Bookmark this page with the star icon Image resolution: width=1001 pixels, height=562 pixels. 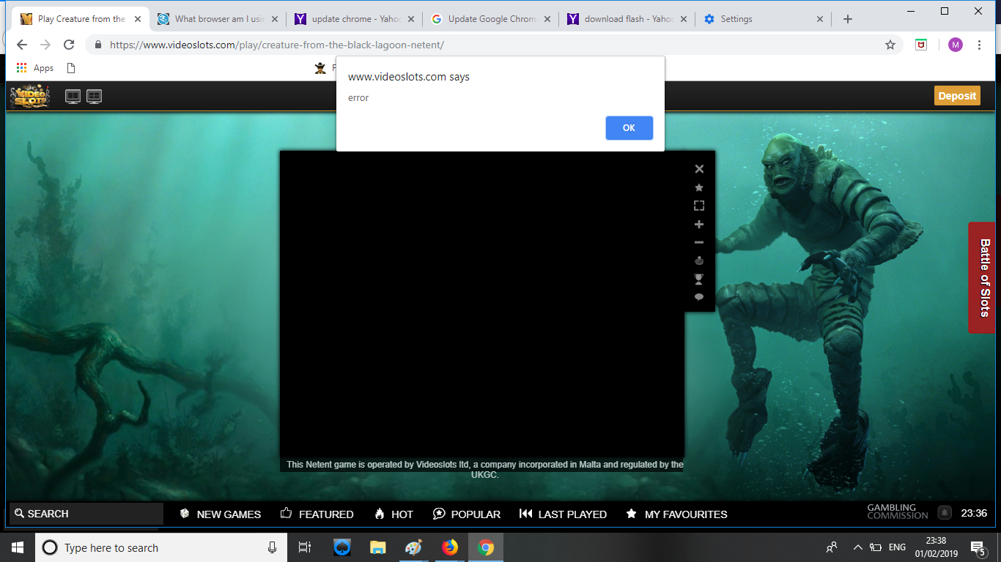(890, 45)
